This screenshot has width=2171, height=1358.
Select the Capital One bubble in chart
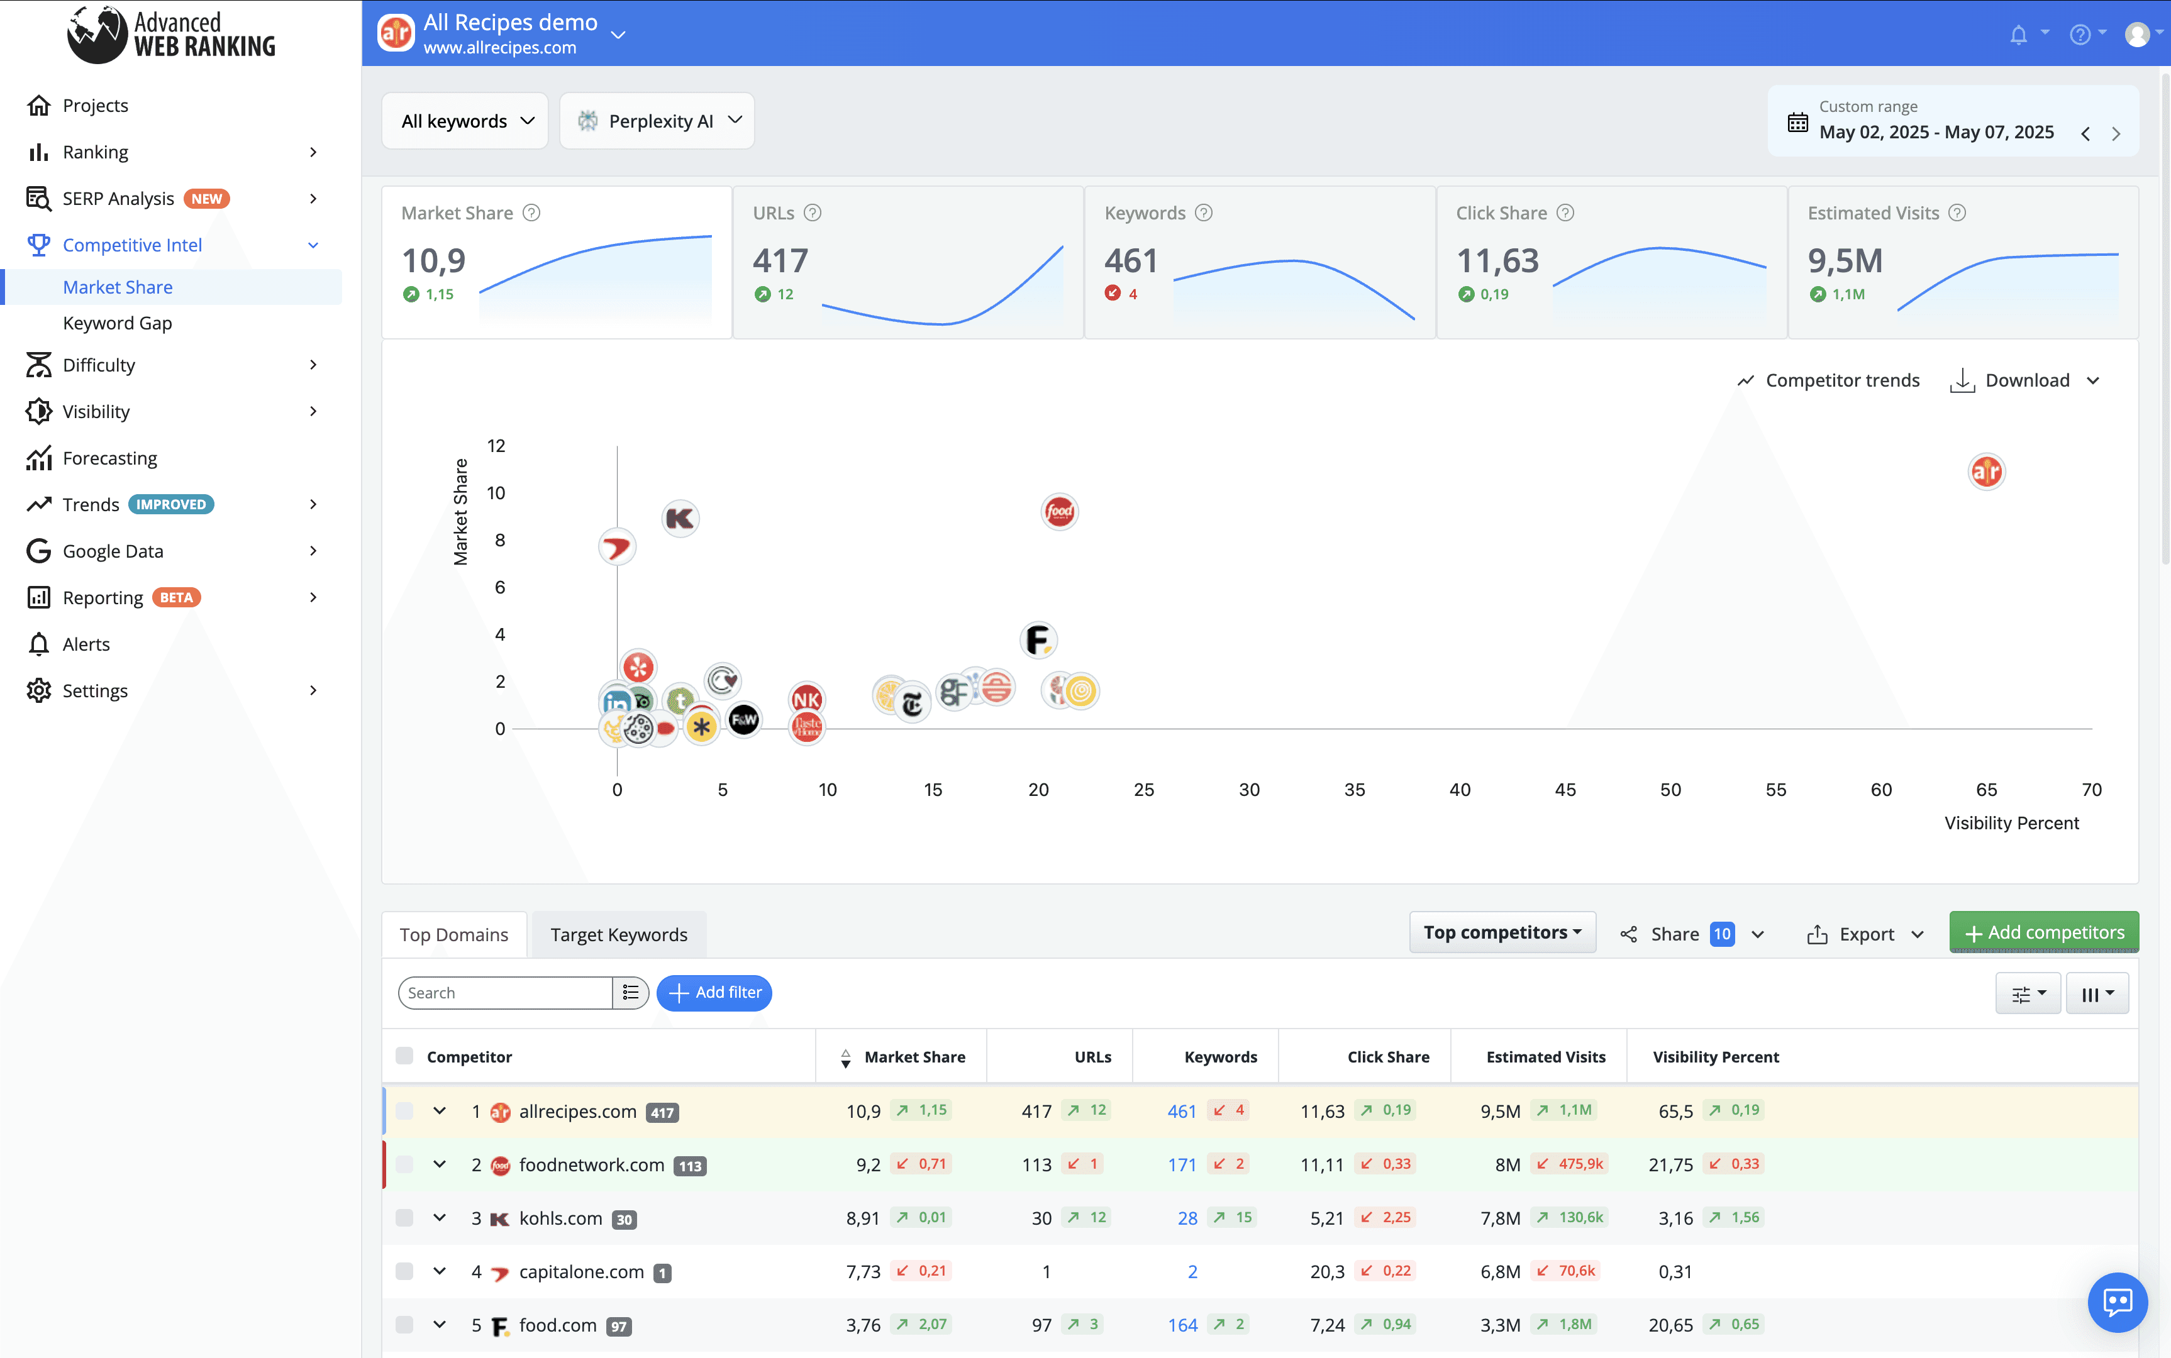617,546
